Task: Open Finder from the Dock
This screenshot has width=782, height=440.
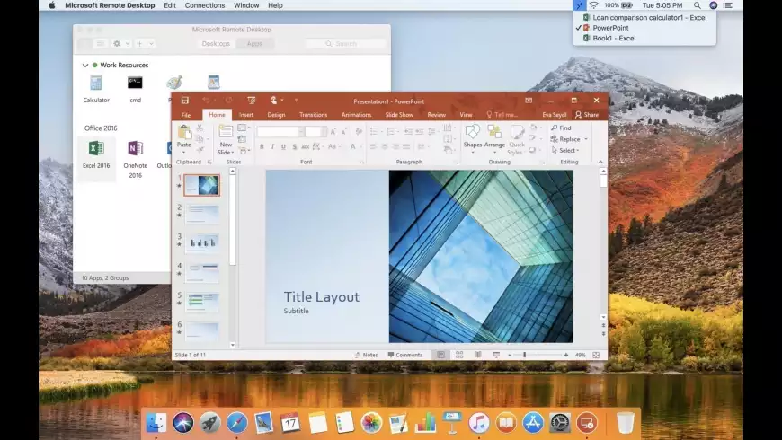Action: coord(156,423)
